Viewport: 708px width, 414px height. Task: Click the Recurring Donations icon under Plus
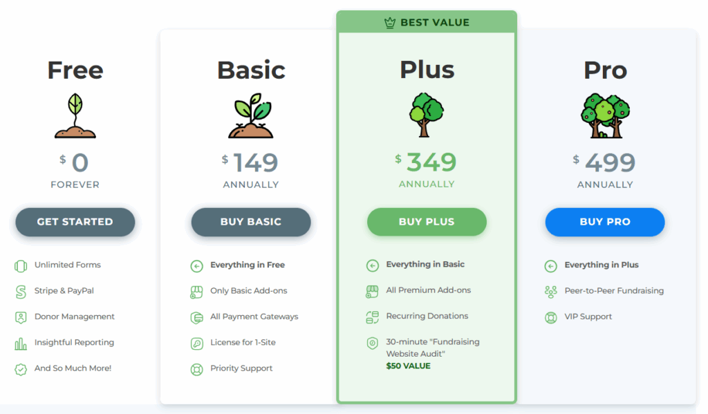(x=373, y=317)
